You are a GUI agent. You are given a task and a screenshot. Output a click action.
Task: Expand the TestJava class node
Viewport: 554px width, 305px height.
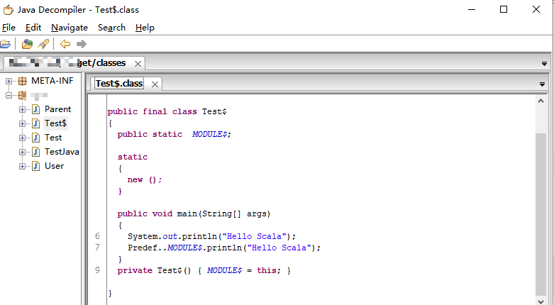pyautogui.click(x=22, y=152)
